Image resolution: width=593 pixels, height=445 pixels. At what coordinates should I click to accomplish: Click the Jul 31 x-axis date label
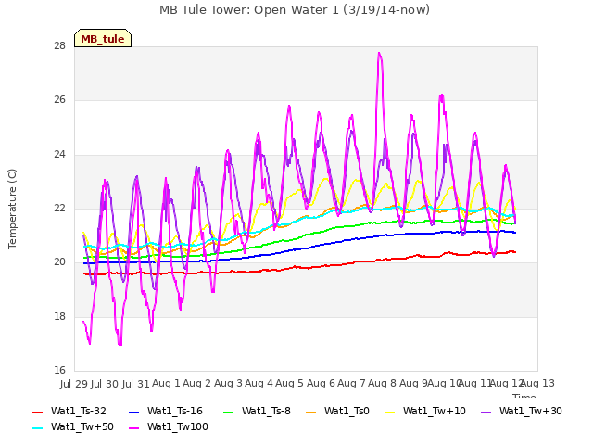tap(135, 384)
